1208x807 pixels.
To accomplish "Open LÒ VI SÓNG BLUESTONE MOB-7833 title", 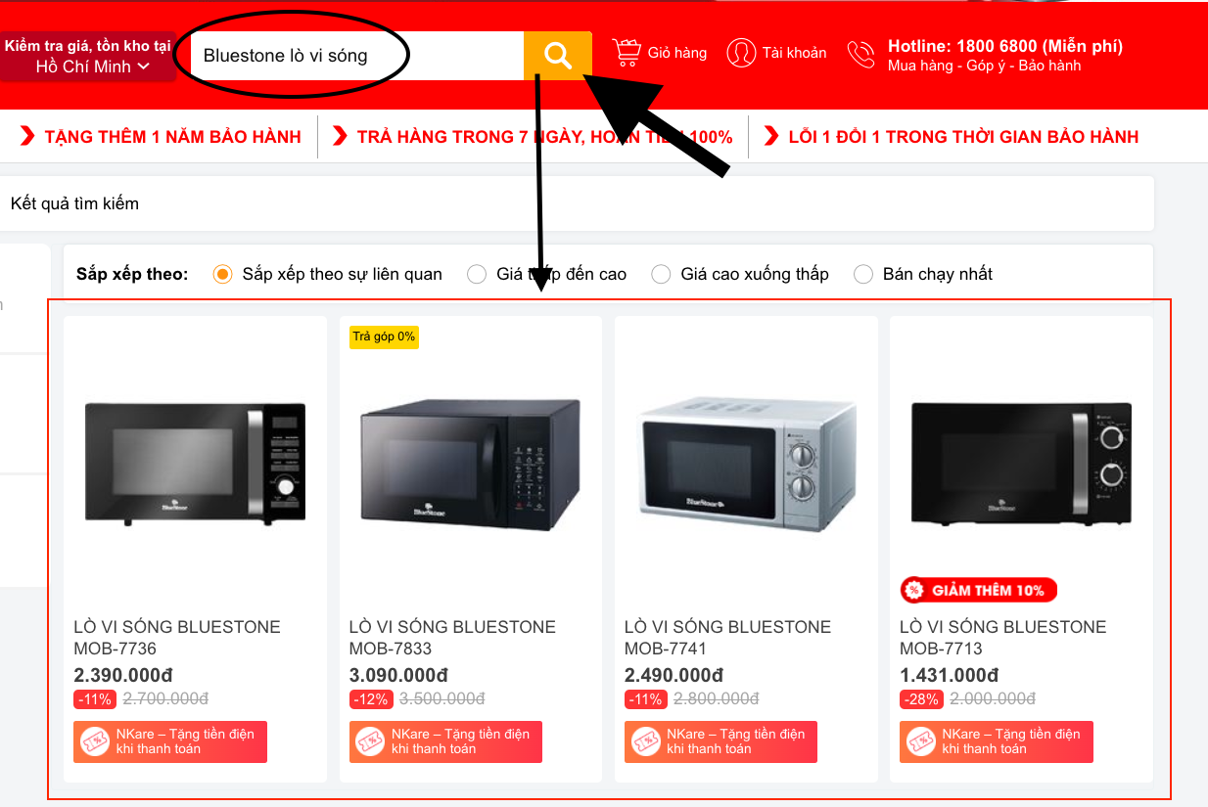I will click(x=452, y=638).
